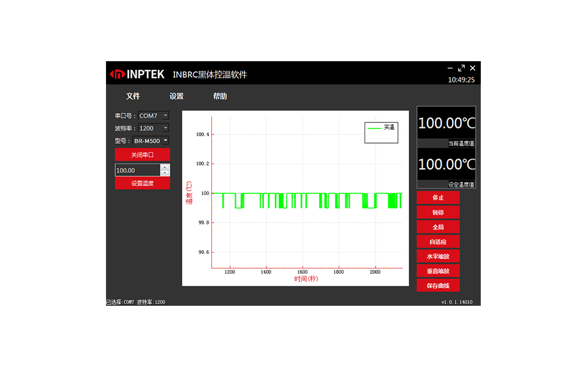Click the 100.00 temperature input field
Viewport: 588px width, 367px height.
coord(137,170)
